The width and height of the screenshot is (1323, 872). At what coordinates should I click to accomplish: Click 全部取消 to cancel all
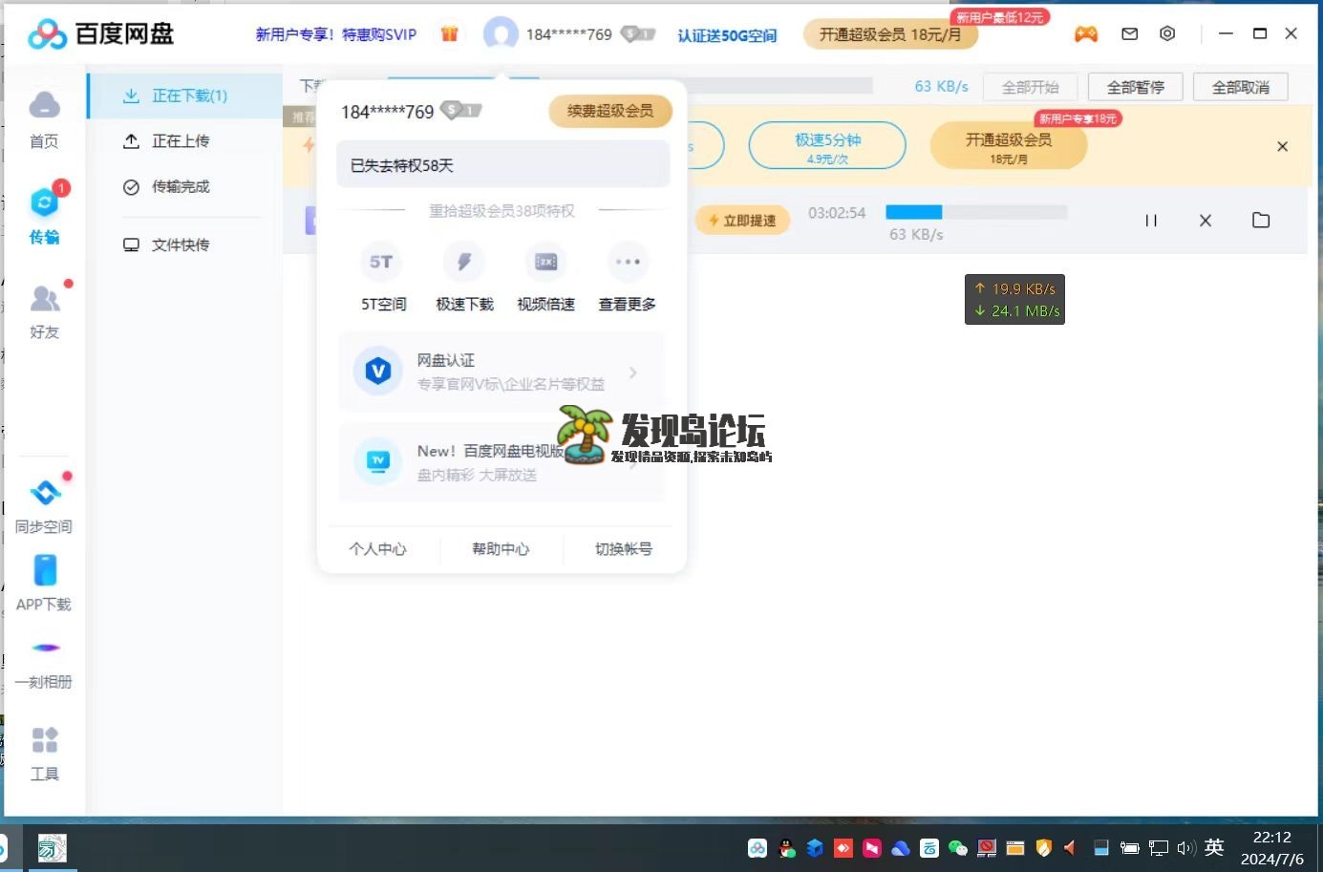pos(1241,87)
